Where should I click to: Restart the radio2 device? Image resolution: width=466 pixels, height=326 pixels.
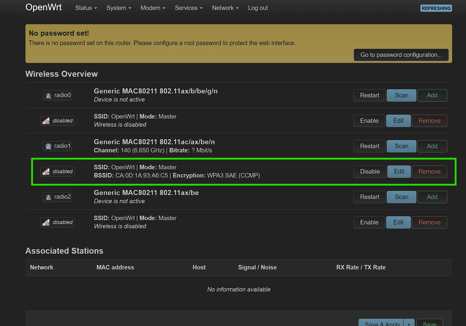click(x=369, y=197)
